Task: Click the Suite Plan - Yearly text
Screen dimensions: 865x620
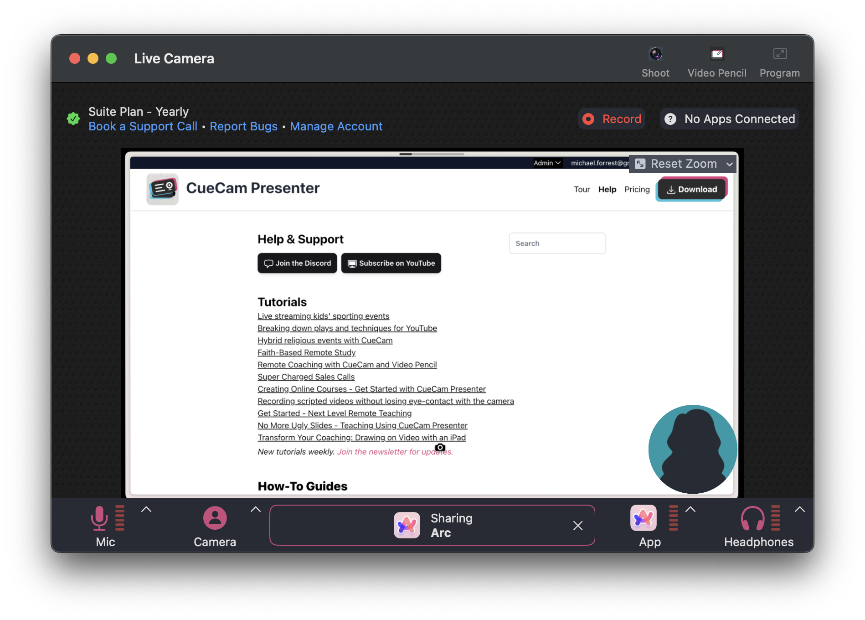Action: 138,112
